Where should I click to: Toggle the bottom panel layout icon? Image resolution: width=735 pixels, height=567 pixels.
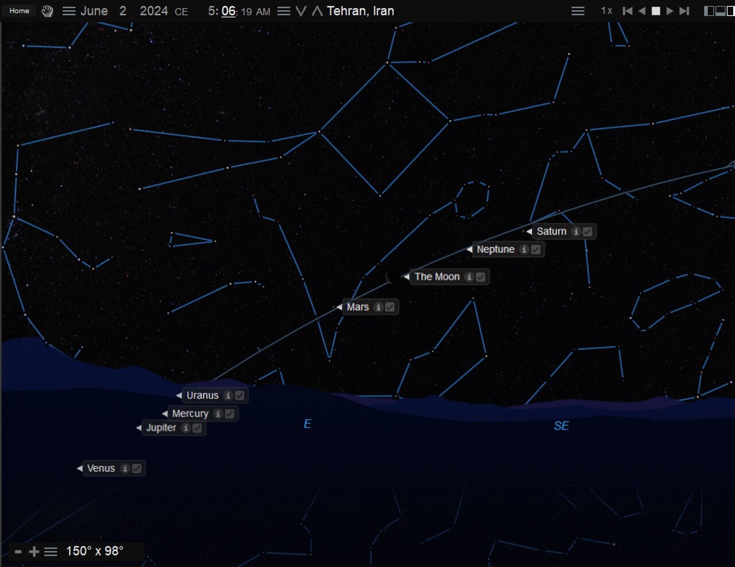pyautogui.click(x=720, y=11)
